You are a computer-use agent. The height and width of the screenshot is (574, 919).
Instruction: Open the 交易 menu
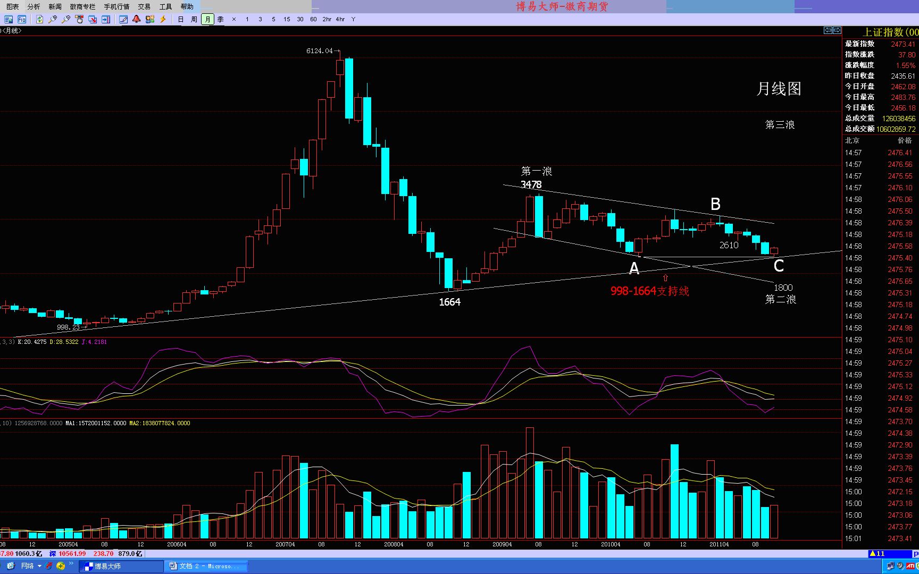[144, 6]
